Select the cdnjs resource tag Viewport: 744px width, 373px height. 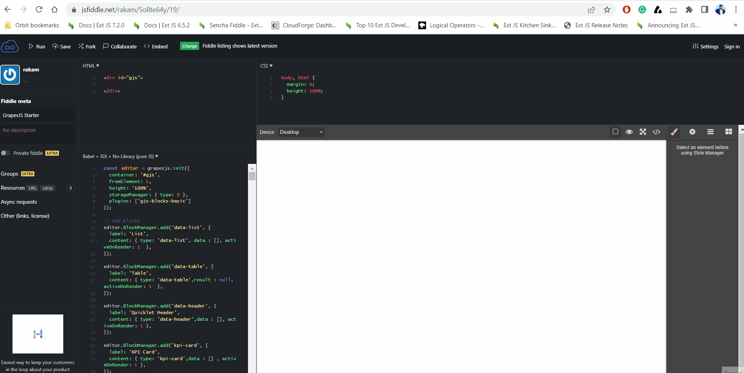click(48, 188)
